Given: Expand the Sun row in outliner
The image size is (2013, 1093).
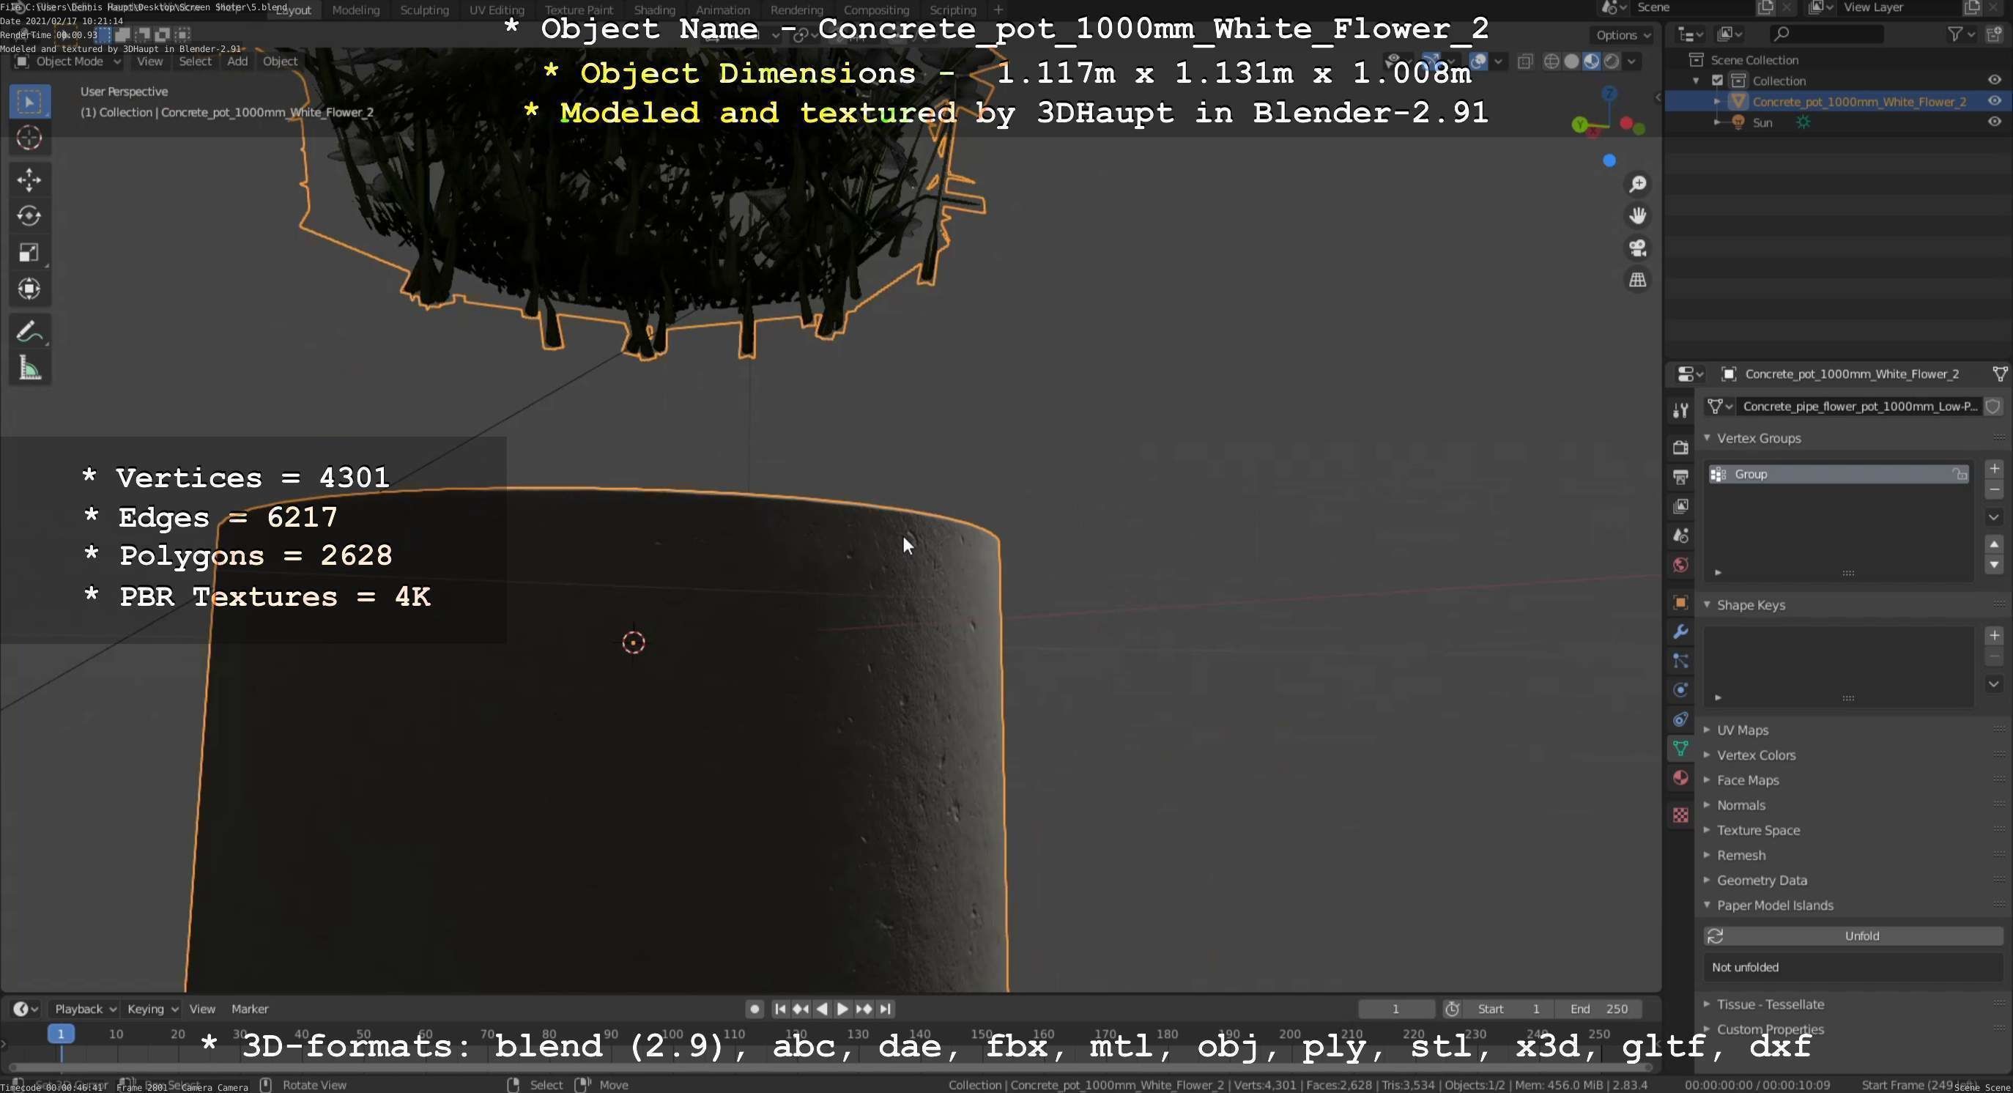Looking at the screenshot, I should click(x=1718, y=122).
